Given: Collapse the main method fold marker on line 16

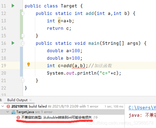Looking at the screenshot, I should (23, 43).
